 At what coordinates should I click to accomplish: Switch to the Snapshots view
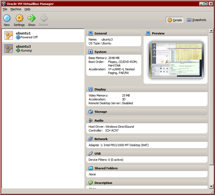pyautogui.click(x=196, y=20)
